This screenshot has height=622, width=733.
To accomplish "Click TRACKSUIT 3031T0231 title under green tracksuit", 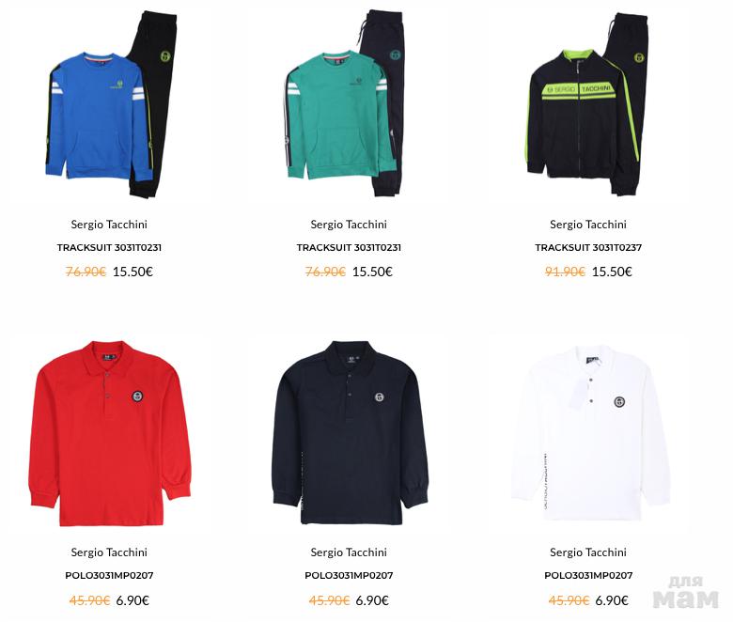I will coord(349,248).
